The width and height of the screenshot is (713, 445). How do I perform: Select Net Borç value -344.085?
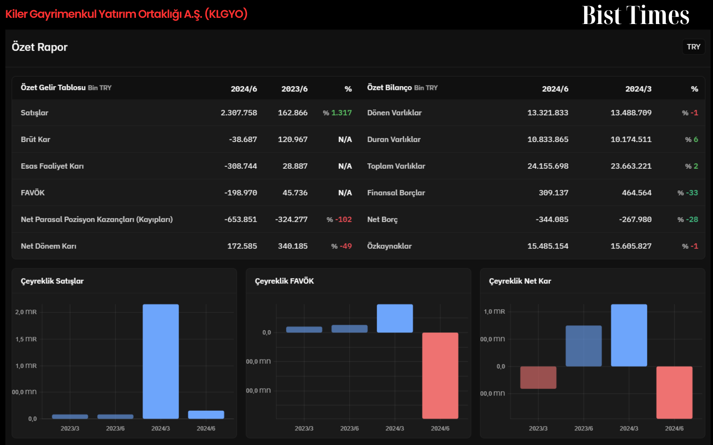point(552,219)
